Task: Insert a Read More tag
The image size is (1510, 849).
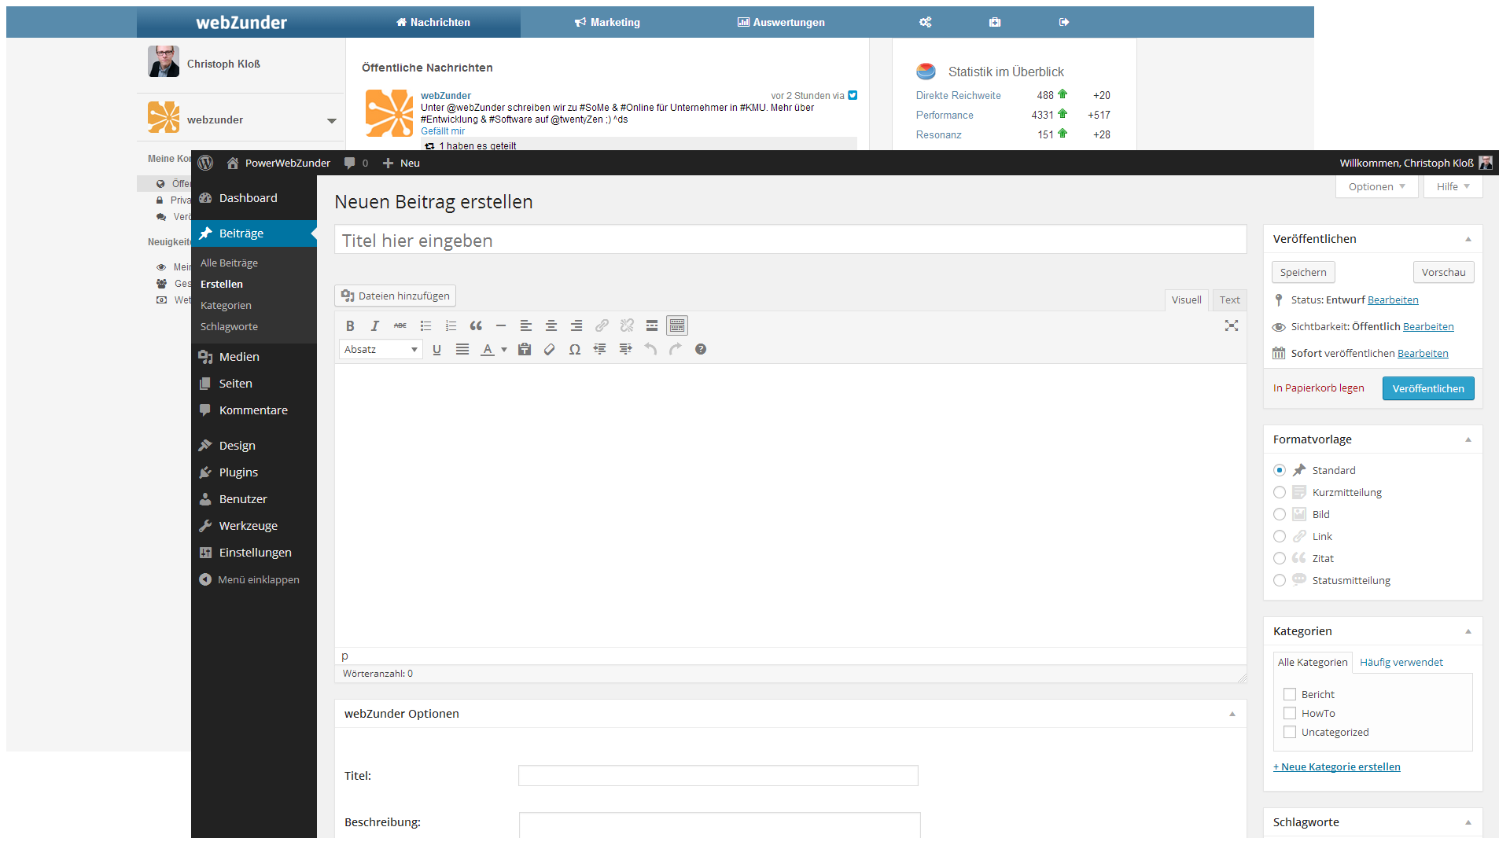Action: tap(652, 325)
